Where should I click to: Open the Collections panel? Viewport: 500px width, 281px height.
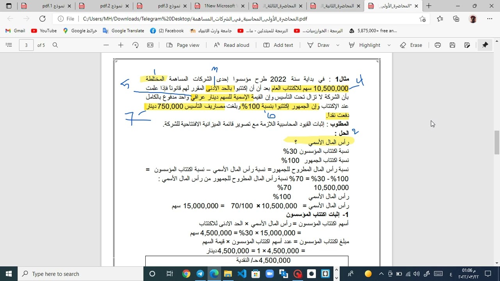point(456,19)
